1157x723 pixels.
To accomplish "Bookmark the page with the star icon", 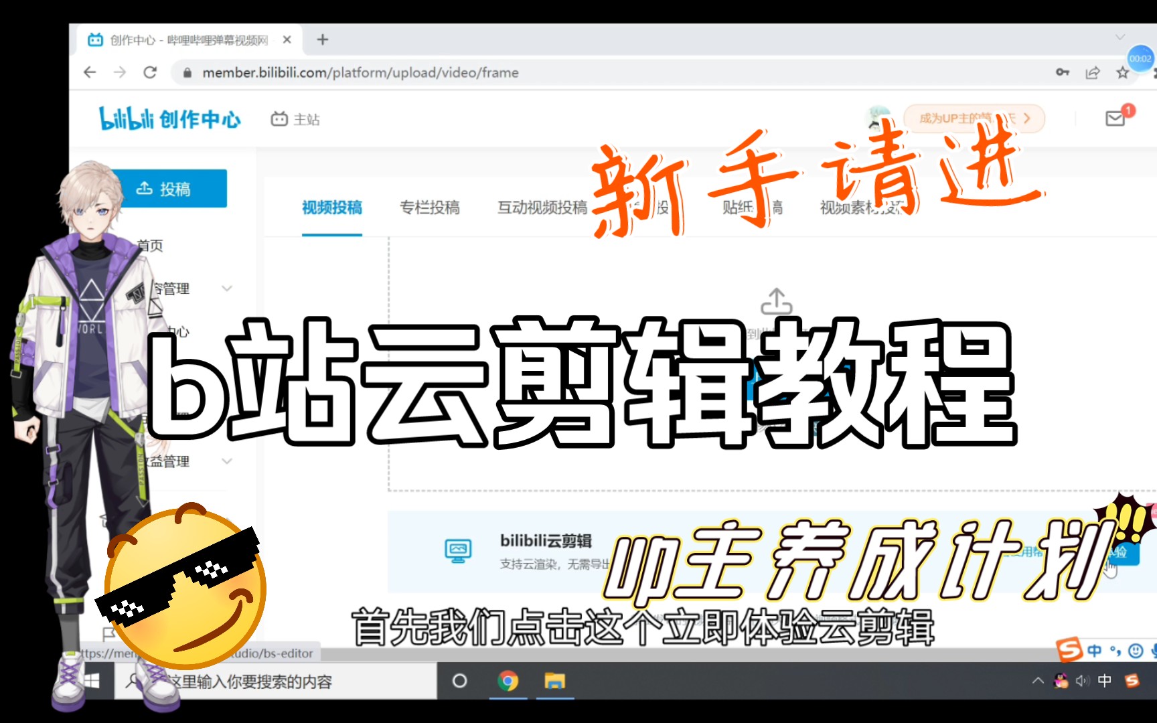I will point(1123,72).
